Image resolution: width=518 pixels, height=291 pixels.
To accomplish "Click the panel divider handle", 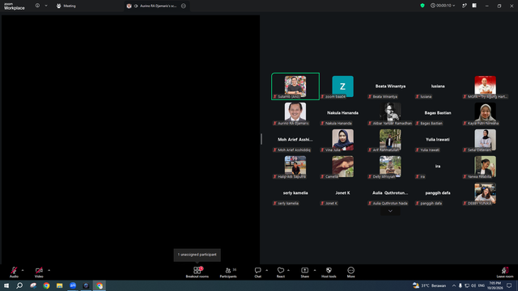I will click(x=261, y=139).
